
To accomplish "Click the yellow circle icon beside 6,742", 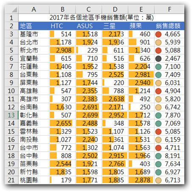I will coord(159,107).
